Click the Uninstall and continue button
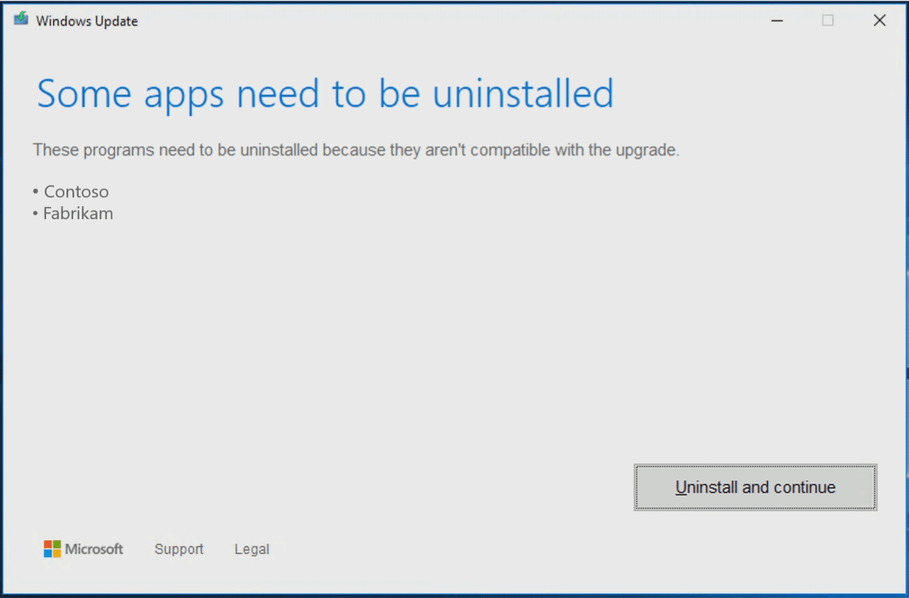 pos(755,487)
